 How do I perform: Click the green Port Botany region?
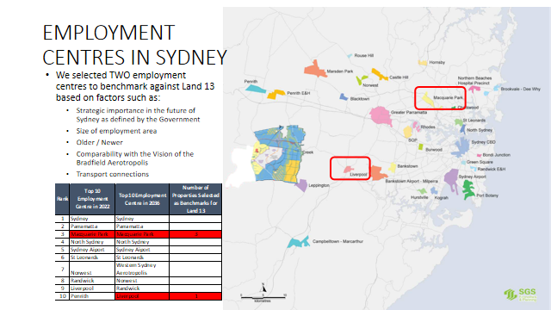[468, 190]
